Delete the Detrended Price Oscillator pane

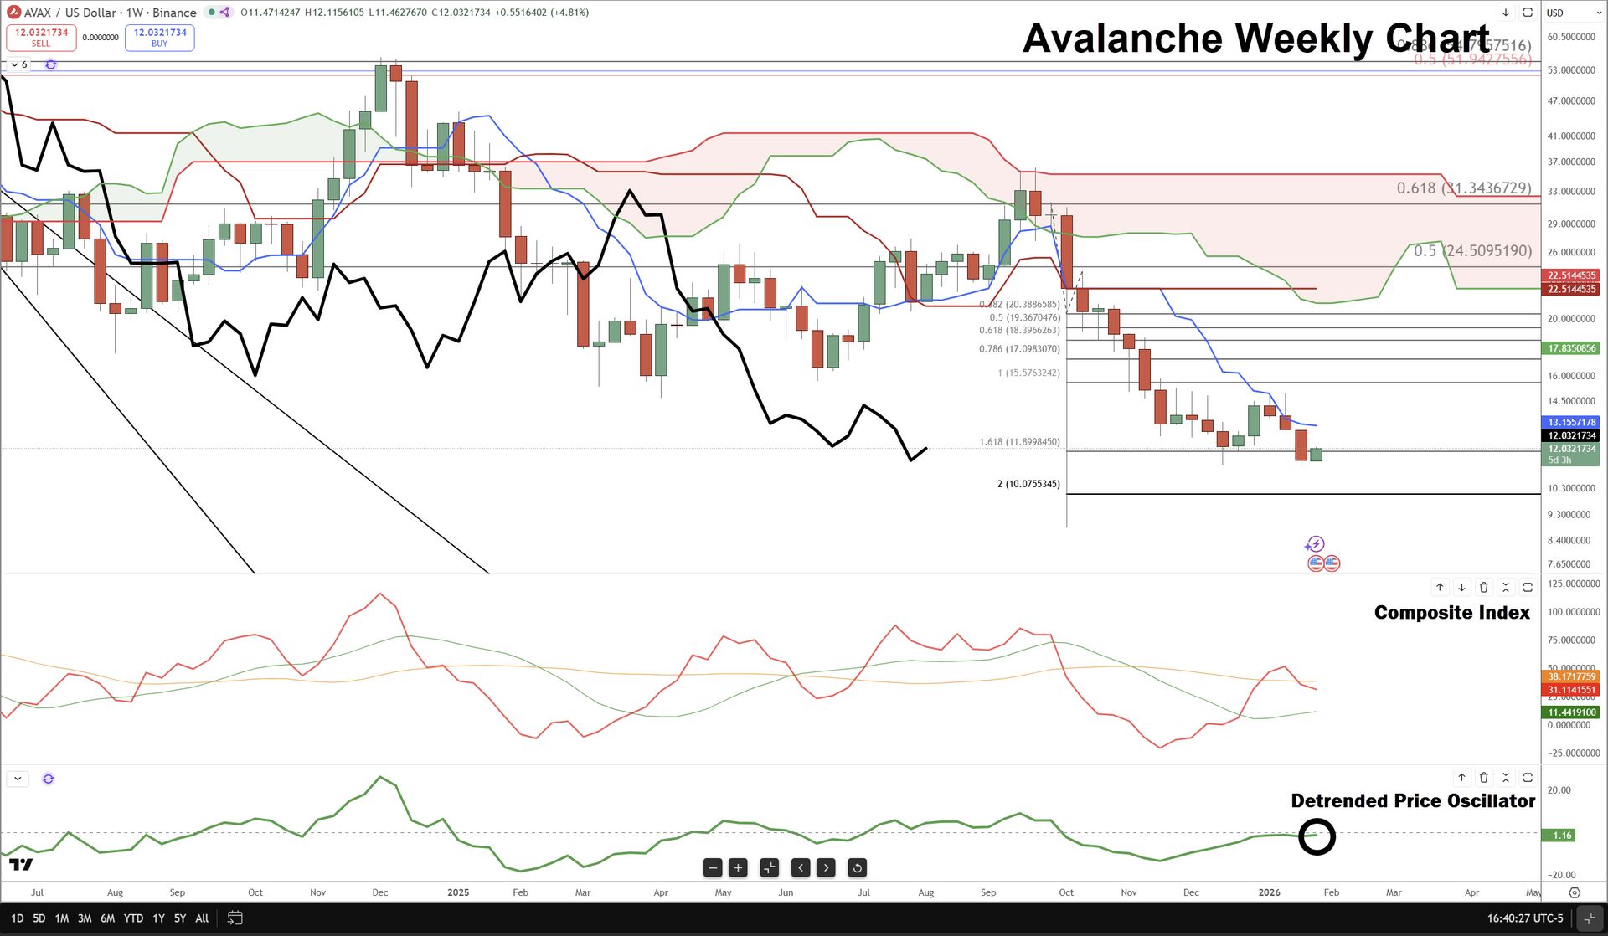pos(1483,778)
